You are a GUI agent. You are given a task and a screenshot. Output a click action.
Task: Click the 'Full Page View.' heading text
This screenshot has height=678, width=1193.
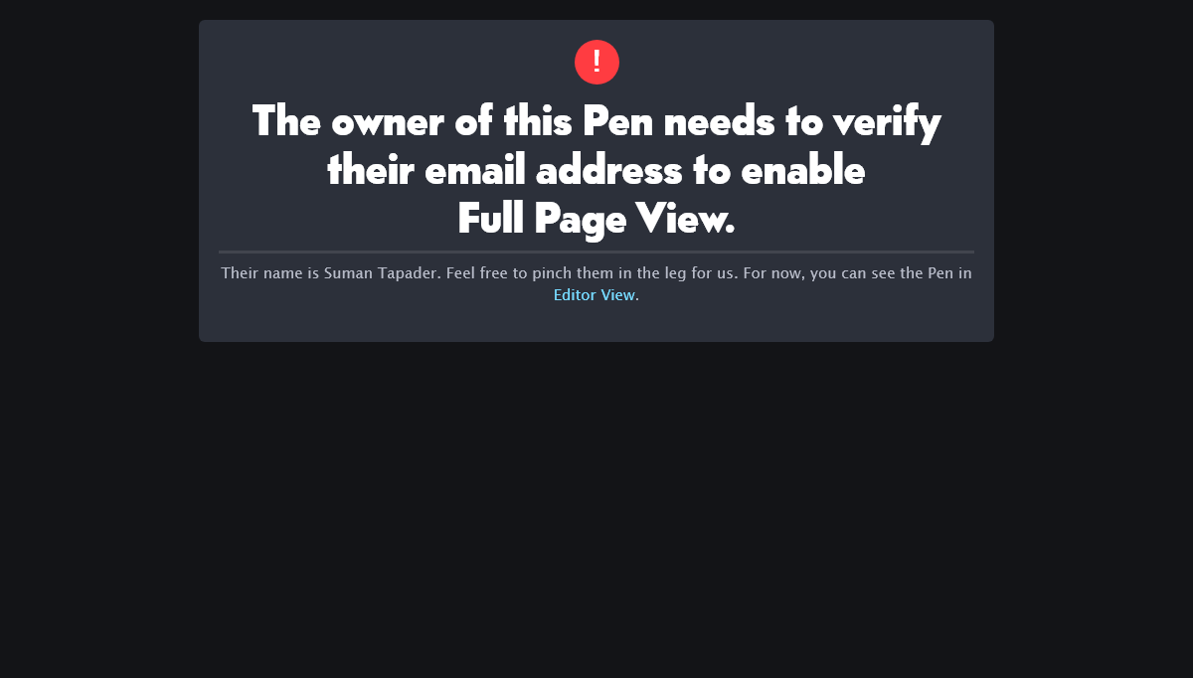pos(596,219)
